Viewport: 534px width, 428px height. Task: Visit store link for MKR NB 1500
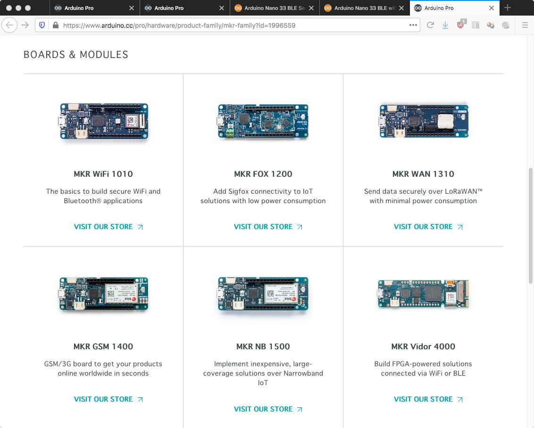pyautogui.click(x=268, y=409)
